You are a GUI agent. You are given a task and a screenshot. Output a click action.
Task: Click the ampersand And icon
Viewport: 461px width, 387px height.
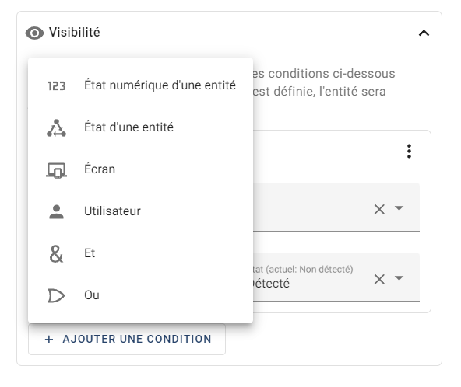tap(56, 254)
